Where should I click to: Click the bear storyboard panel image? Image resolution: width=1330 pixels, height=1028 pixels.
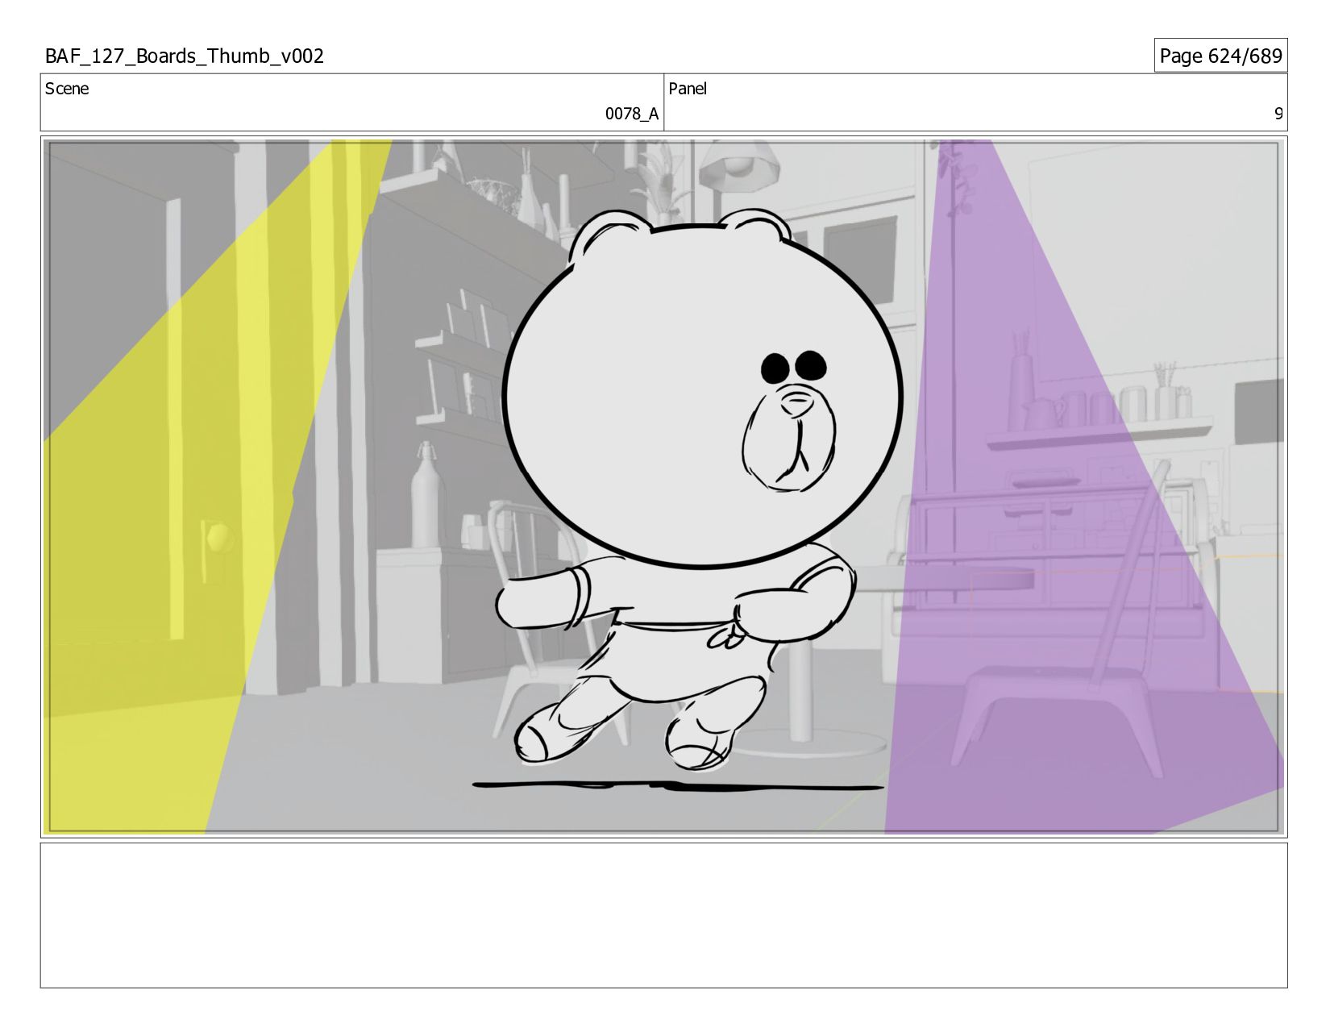[x=663, y=487]
